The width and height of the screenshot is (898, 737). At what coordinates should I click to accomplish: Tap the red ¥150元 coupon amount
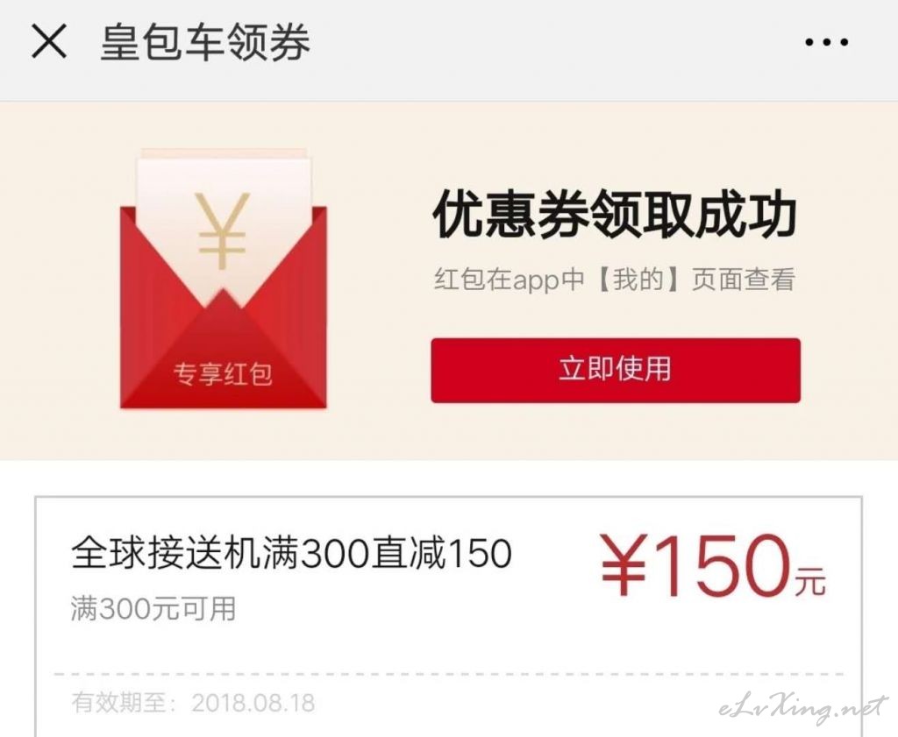coord(712,565)
